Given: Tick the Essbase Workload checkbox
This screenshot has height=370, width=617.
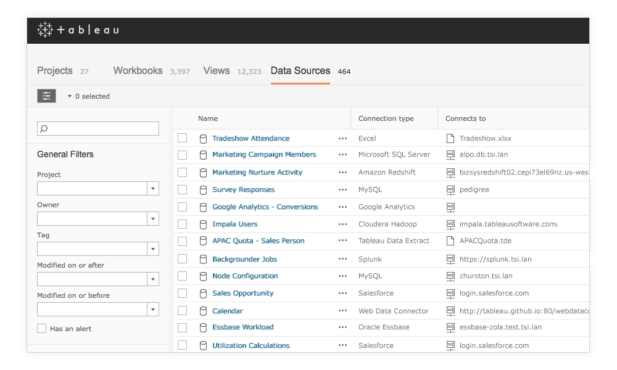Looking at the screenshot, I should 182,327.
